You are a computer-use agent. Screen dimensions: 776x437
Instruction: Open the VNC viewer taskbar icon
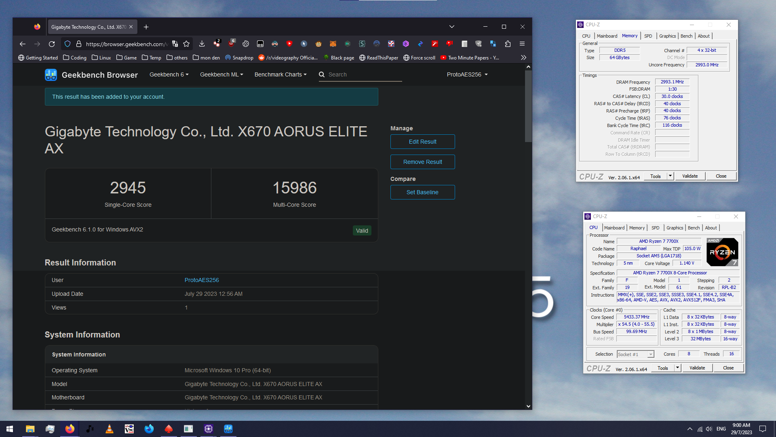(129, 429)
